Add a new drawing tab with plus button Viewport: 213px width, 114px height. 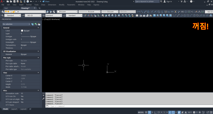point(39,8)
